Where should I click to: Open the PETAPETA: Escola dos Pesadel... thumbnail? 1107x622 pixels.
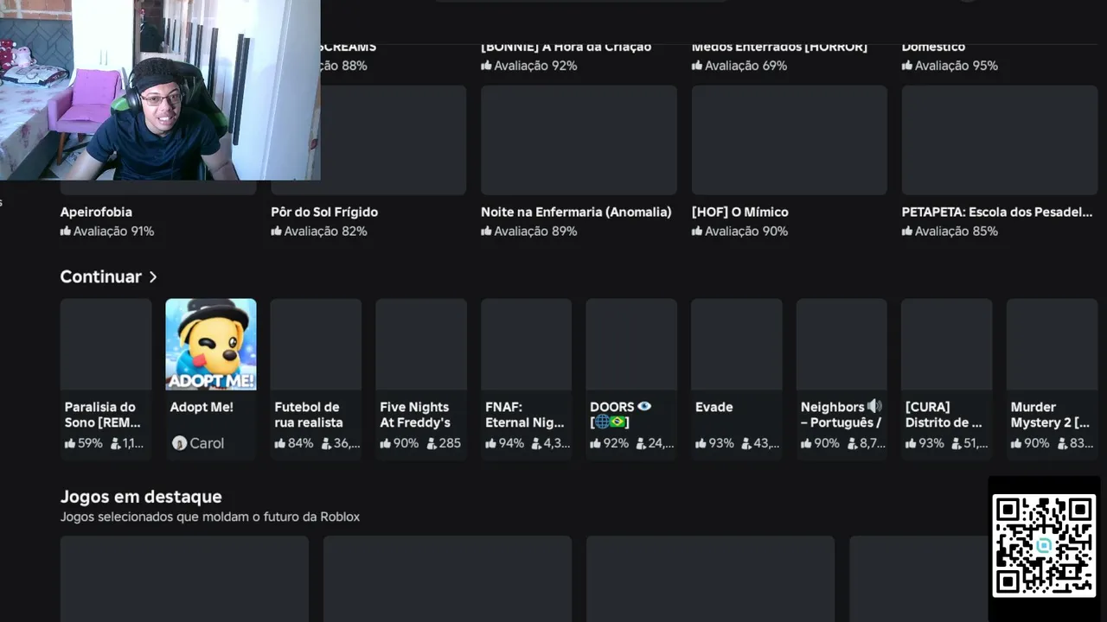(1000, 140)
